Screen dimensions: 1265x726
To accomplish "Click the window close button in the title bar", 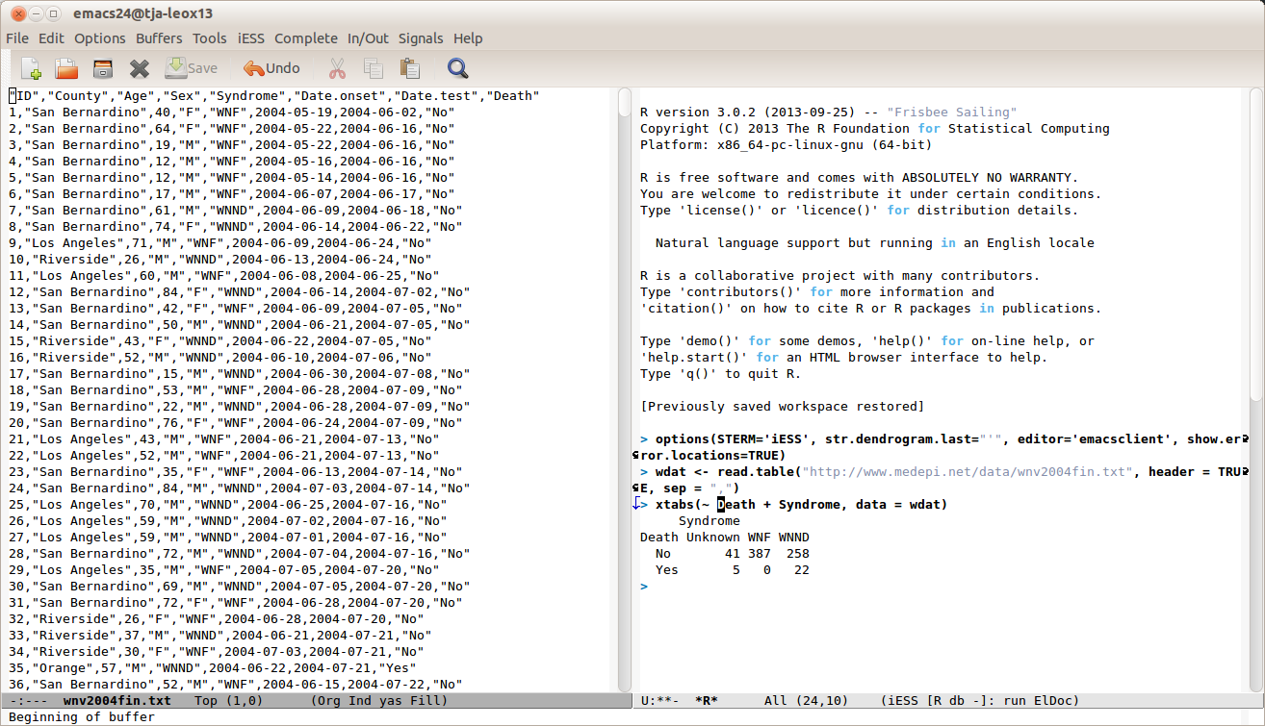I will tap(16, 13).
